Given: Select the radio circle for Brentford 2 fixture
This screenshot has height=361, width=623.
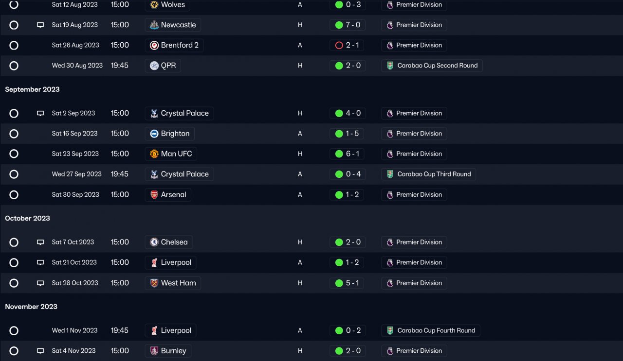Looking at the screenshot, I should click(x=14, y=45).
